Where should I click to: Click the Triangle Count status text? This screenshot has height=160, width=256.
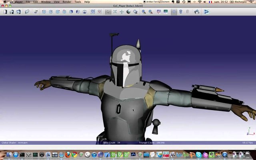152,143
